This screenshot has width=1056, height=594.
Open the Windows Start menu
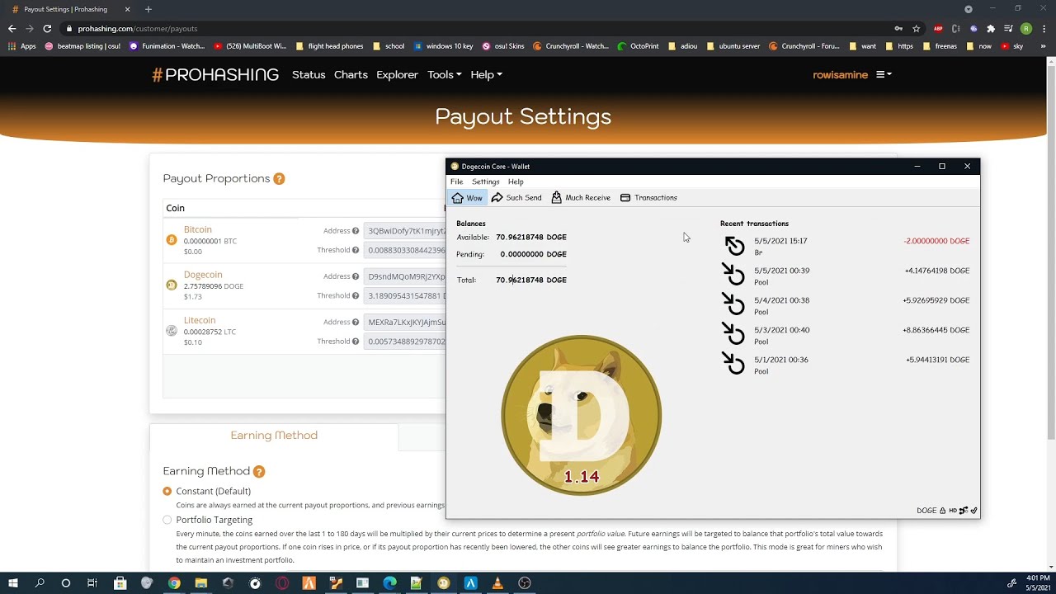point(13,583)
